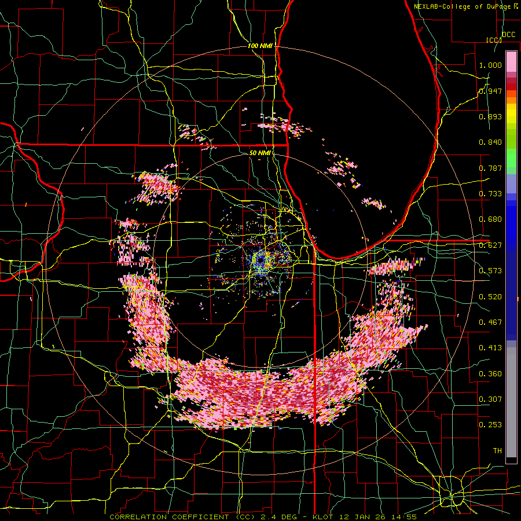Select the 0.253 scale value
The image size is (521, 521).
490,425
